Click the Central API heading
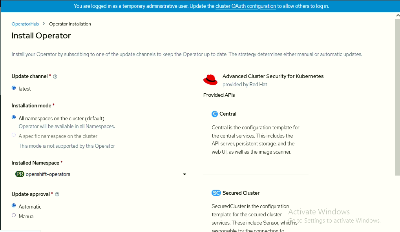The width and height of the screenshot is (400, 232). tap(228, 114)
